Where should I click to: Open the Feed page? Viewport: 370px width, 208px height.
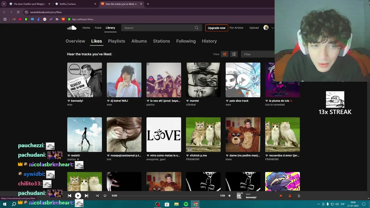pos(98,28)
